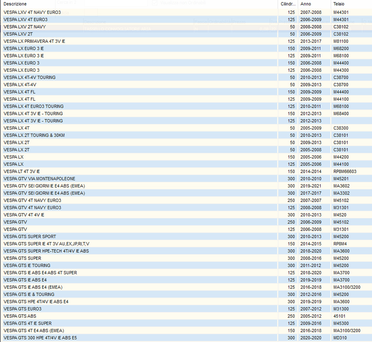The width and height of the screenshot is (372, 342).
Task: Select VESPA GTV VIA MONTENAPOLEONE
Action: (x=186, y=179)
